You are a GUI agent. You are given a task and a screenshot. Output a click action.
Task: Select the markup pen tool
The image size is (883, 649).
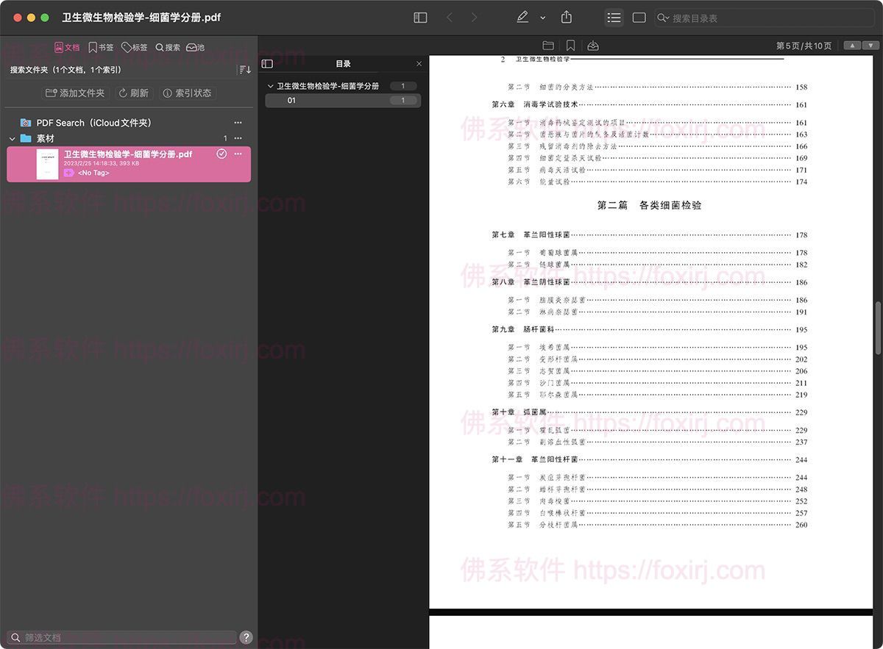point(522,17)
